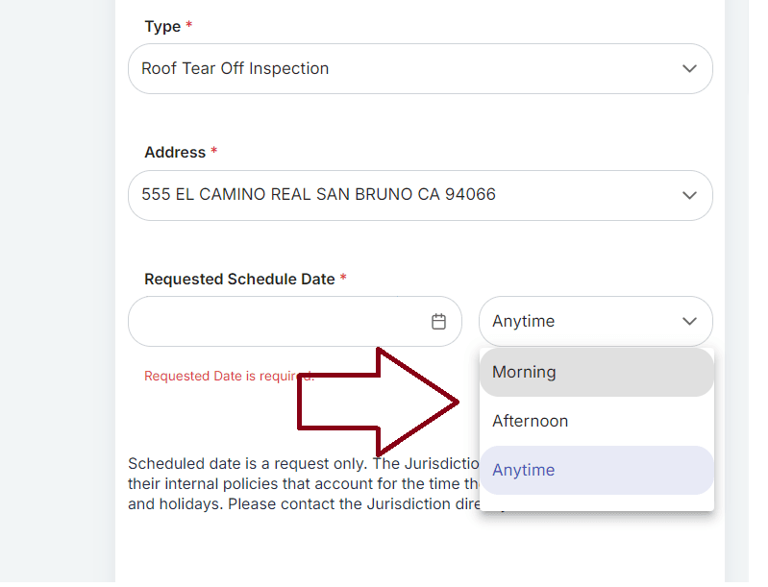Open the calendar date picker icon
The height and width of the screenshot is (587, 768).
click(x=438, y=322)
